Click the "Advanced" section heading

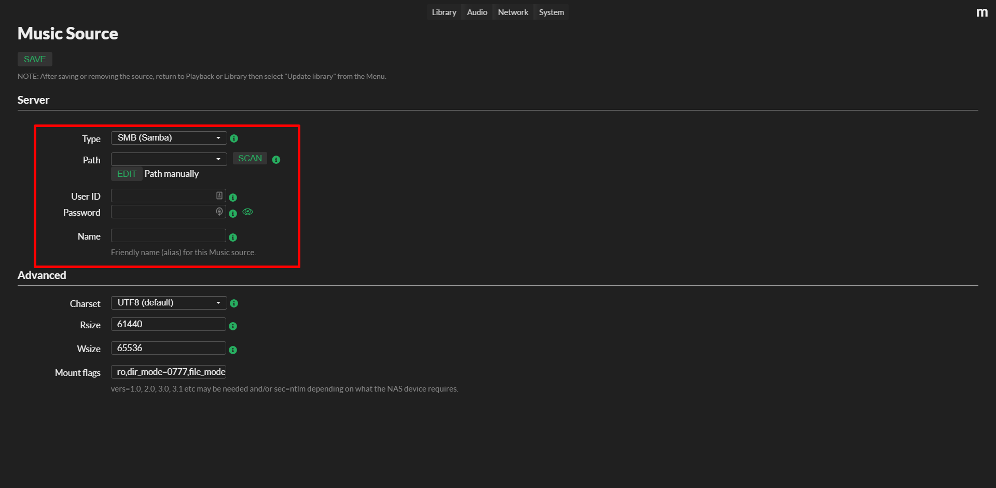[42, 275]
